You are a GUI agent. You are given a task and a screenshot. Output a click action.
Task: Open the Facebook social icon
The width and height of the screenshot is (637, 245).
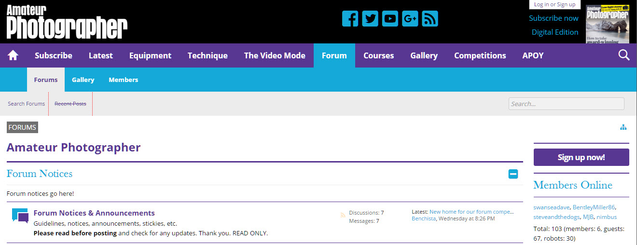[350, 18]
